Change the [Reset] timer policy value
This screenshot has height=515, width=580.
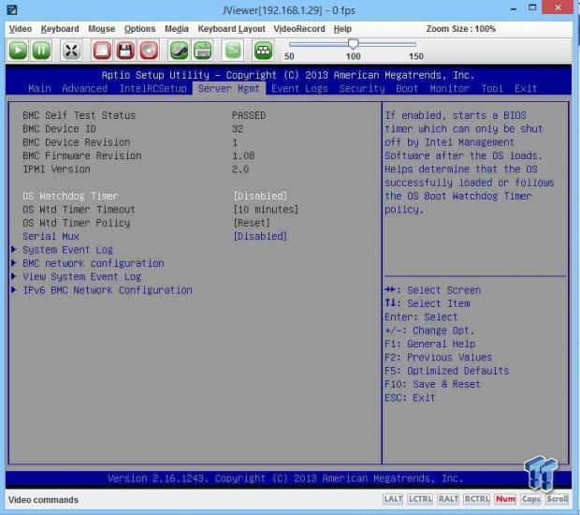(252, 223)
